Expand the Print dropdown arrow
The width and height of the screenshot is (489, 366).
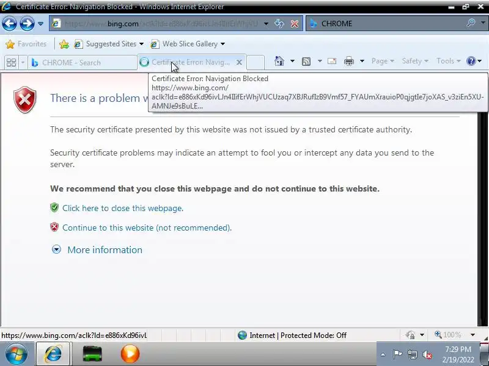(x=362, y=61)
